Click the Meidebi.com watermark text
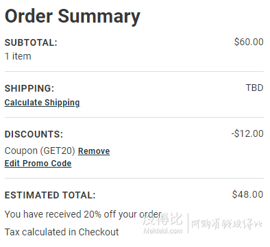This screenshot has height=247, width=270. click(x=163, y=231)
